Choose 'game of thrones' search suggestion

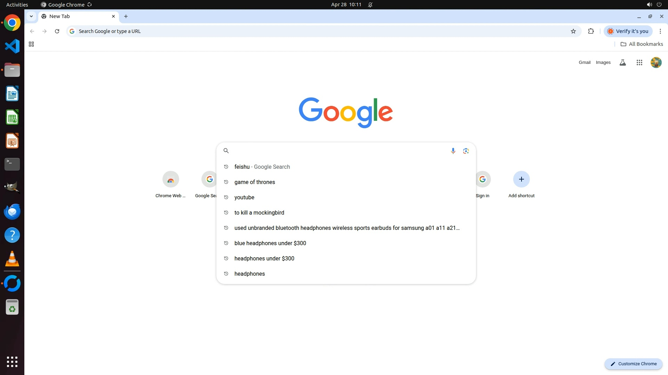tap(255, 182)
